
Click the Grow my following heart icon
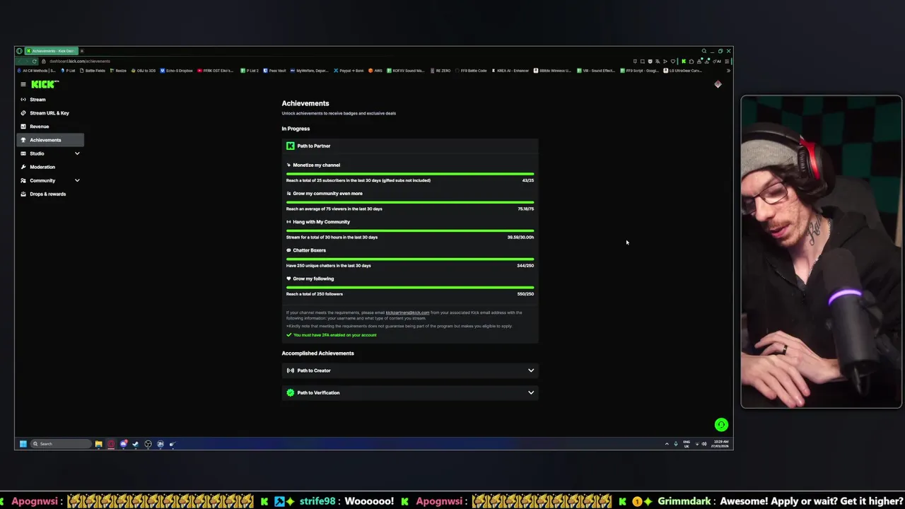[288, 279]
